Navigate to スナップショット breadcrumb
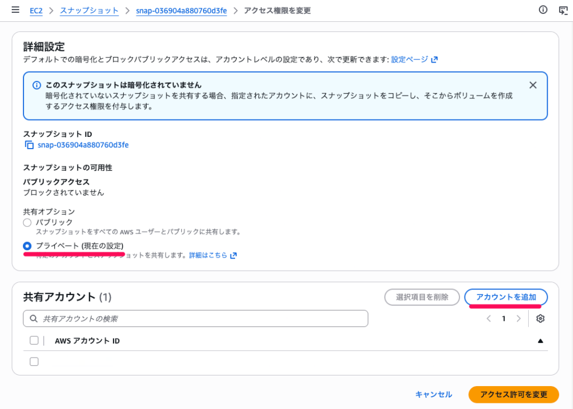This screenshot has width=573, height=409. coord(89,11)
